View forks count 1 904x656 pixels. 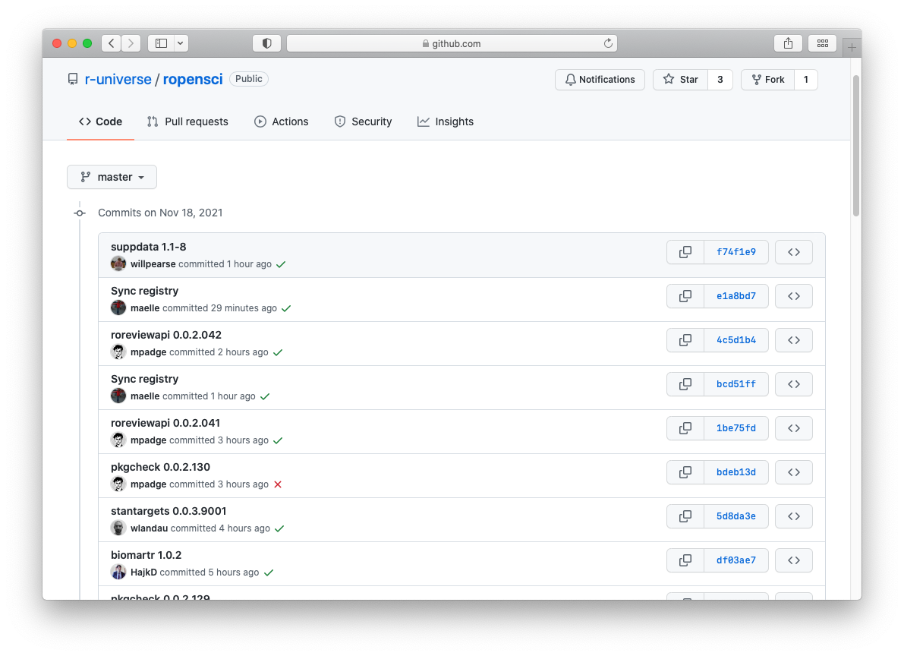coord(806,80)
